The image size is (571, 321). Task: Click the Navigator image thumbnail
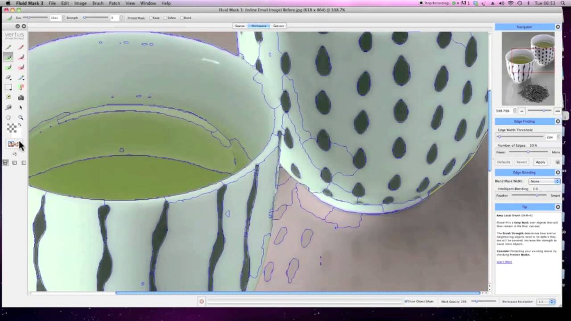[x=528, y=69]
